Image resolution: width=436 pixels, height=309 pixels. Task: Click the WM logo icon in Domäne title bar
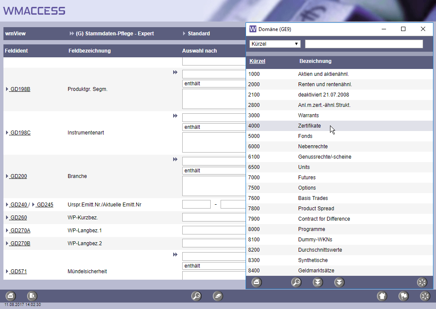coord(253,29)
